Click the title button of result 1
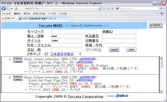167x102 pixels. (x=18, y=62)
